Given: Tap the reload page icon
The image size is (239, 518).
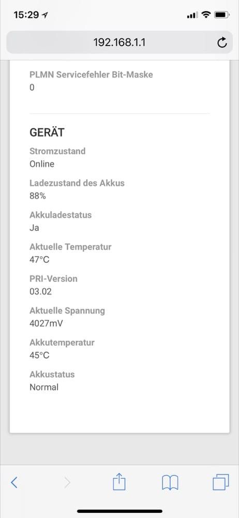Looking at the screenshot, I should (222, 43).
